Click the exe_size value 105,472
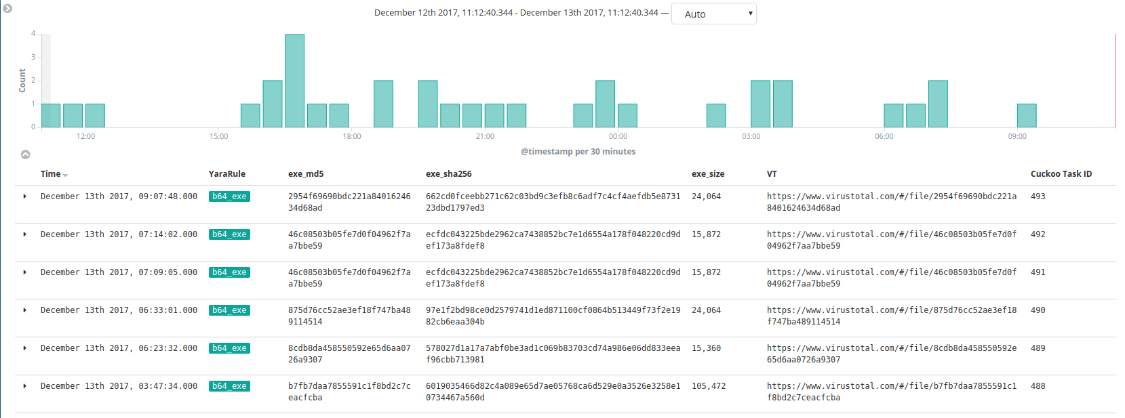 click(x=709, y=386)
